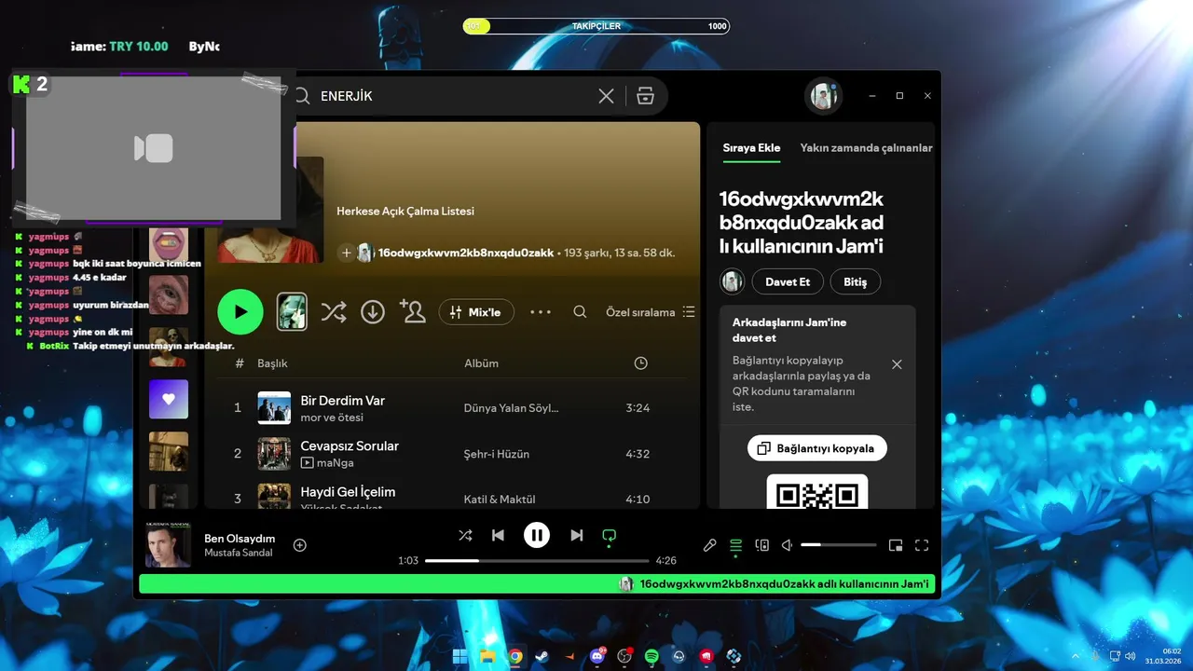Add playlist to library with plus icon
Screen dimensions: 1193x671
click(347, 253)
